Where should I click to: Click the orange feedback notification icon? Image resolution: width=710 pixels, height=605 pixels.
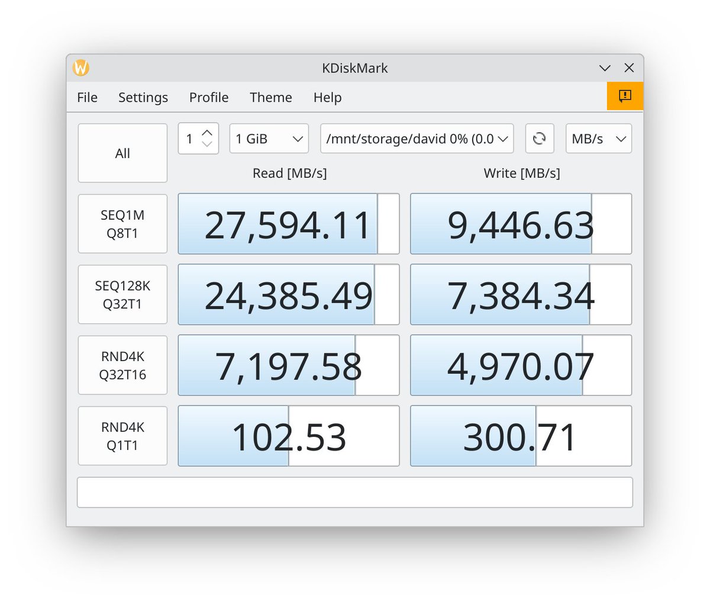click(x=625, y=96)
